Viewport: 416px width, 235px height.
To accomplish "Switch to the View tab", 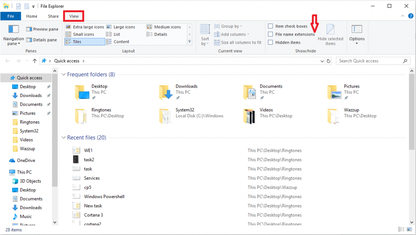I will point(74,16).
